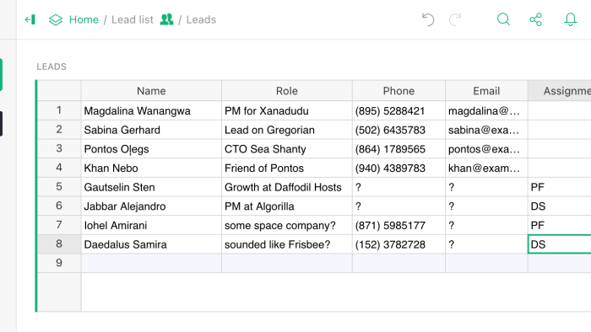Click the empty Role cell in row 9

pos(287,263)
